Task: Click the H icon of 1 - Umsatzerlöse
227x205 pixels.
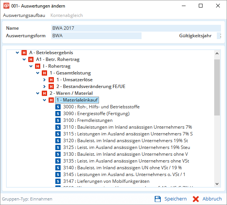Action: pyautogui.click(x=52, y=80)
